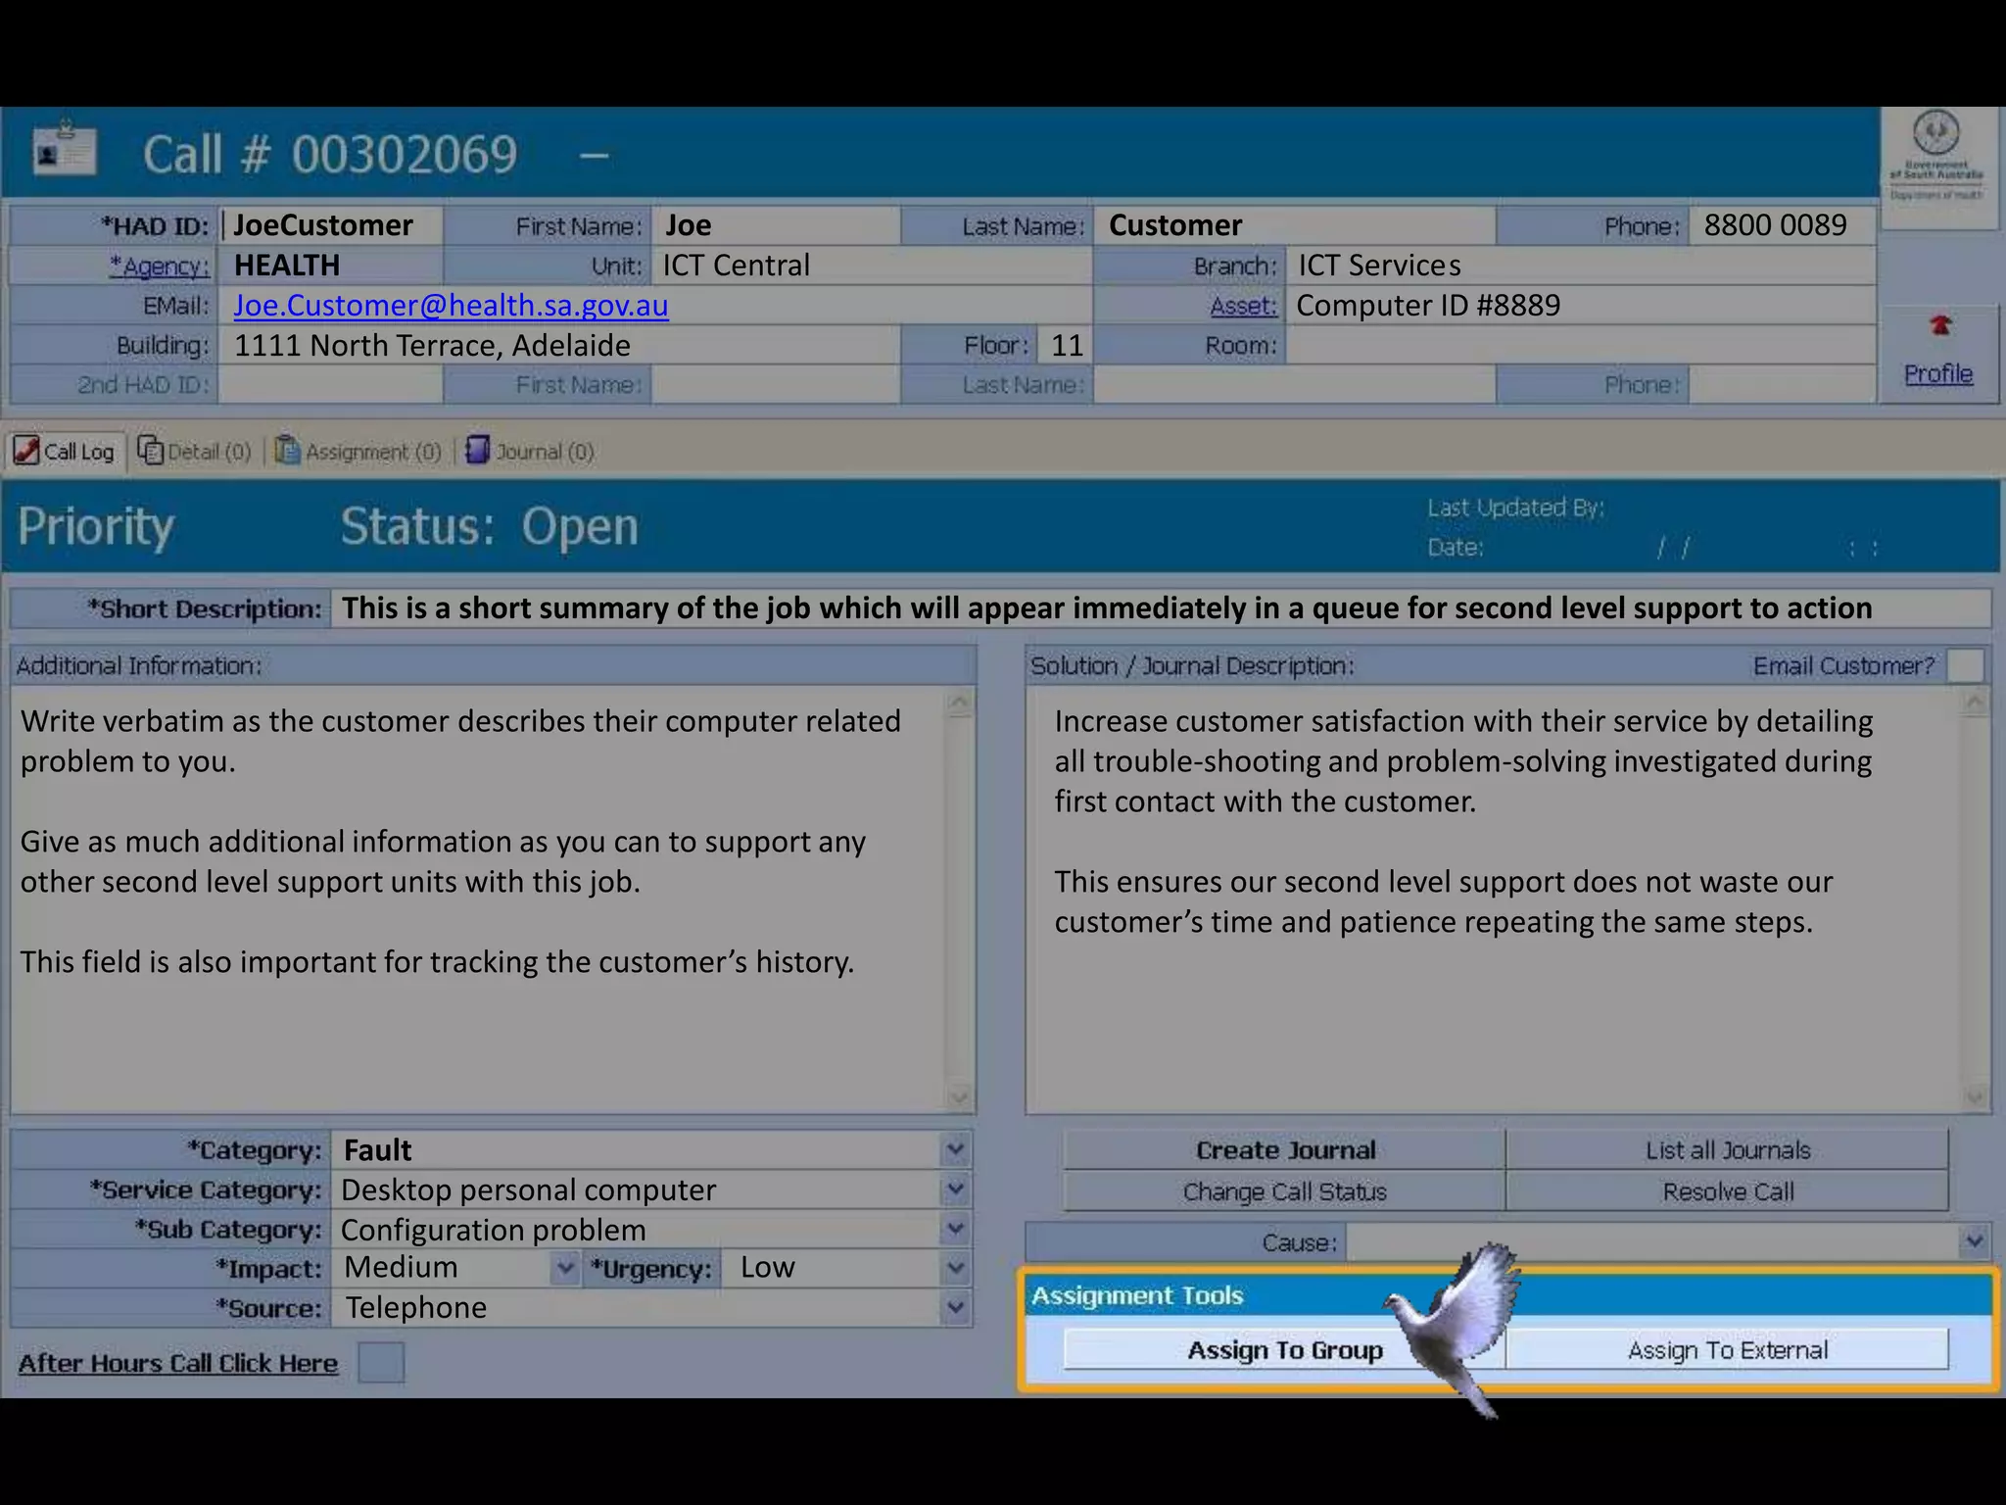Open the Impact dropdown set to Medium
The height and width of the screenshot is (1505, 2006).
coord(565,1268)
